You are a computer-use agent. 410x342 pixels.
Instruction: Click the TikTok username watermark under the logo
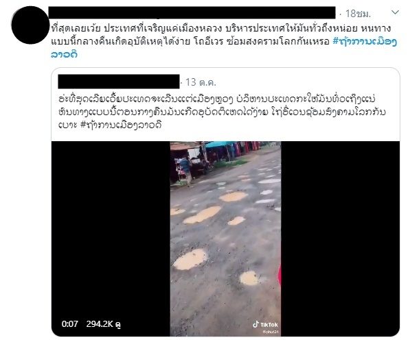point(272,332)
